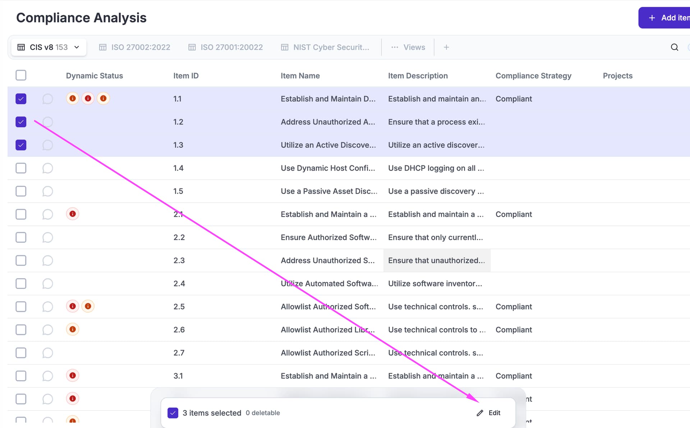Image resolution: width=690 pixels, height=428 pixels.
Task: Uncheck row 1.2 checkbox
Action: (21, 122)
